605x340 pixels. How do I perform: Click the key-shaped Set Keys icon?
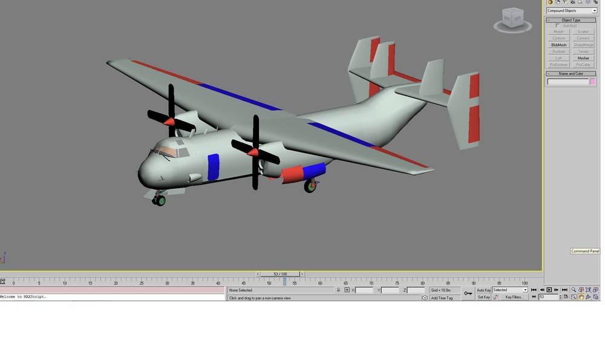coord(468,293)
